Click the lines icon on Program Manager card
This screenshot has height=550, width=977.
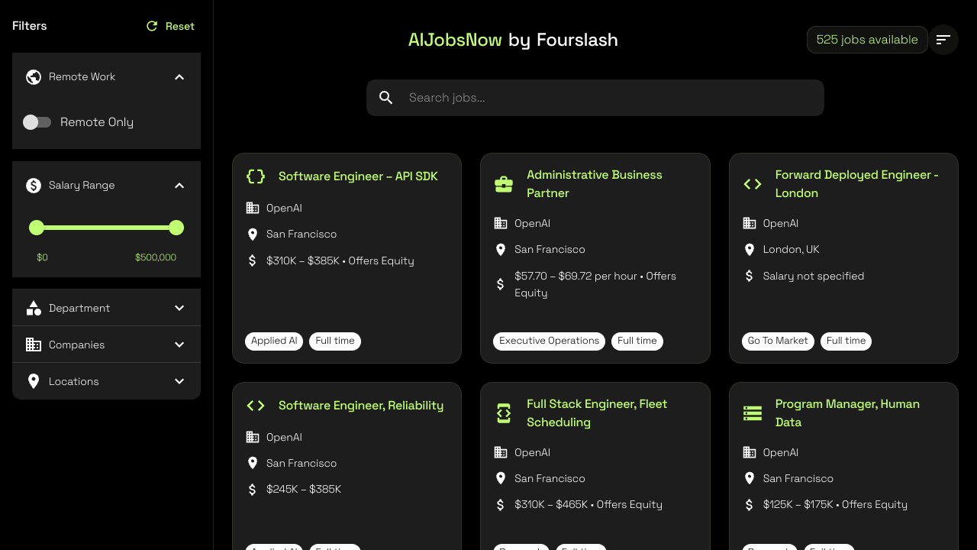click(x=753, y=412)
